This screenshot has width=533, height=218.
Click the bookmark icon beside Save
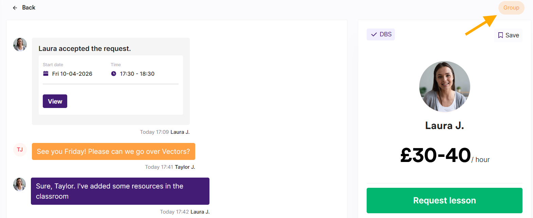[x=500, y=35]
